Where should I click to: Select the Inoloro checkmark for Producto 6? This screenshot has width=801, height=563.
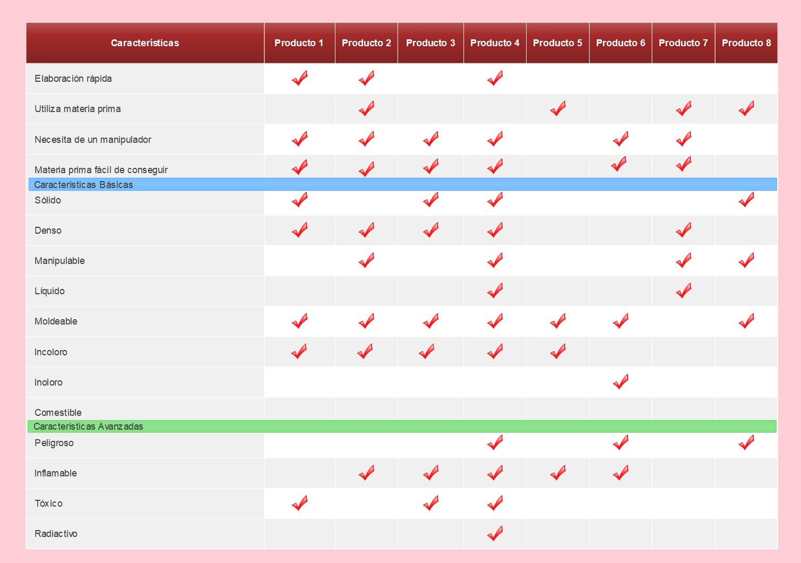pyautogui.click(x=619, y=381)
